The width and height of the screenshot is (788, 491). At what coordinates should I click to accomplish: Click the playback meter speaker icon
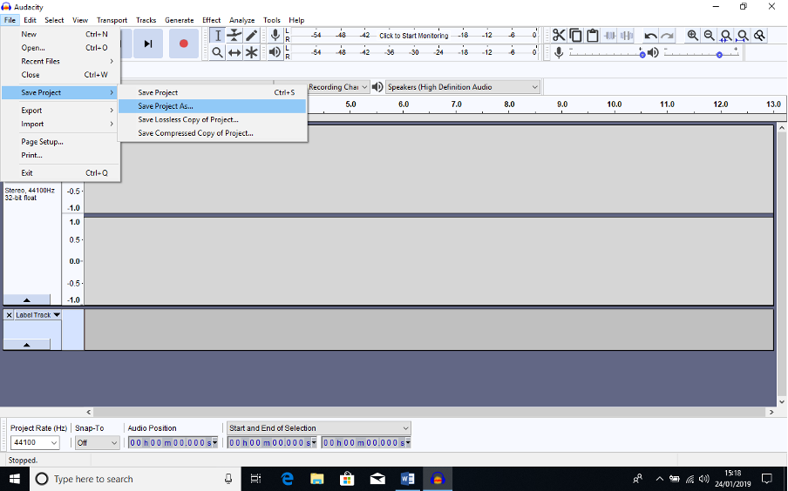[275, 52]
